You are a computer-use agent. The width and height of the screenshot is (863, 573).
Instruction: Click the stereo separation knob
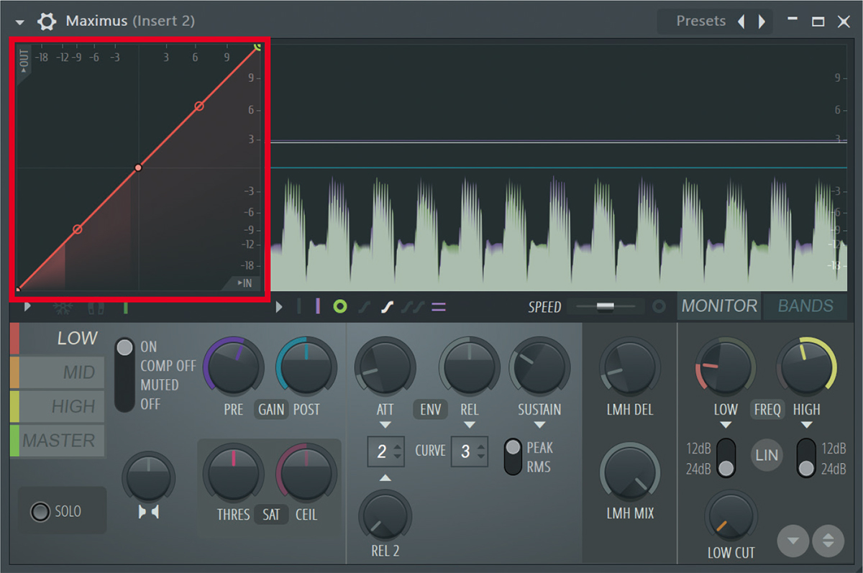(x=149, y=479)
